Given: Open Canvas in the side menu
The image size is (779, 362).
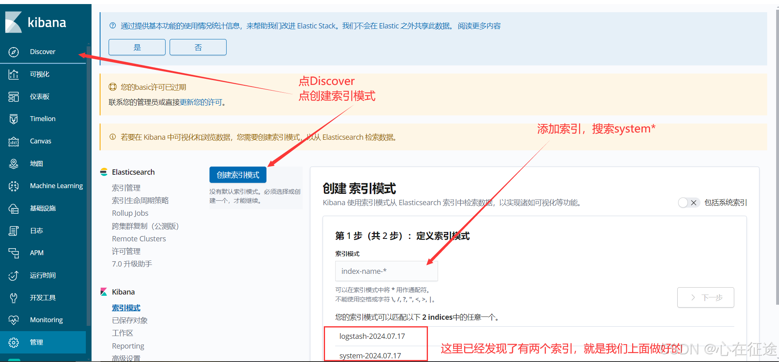Looking at the screenshot, I should pyautogui.click(x=43, y=141).
